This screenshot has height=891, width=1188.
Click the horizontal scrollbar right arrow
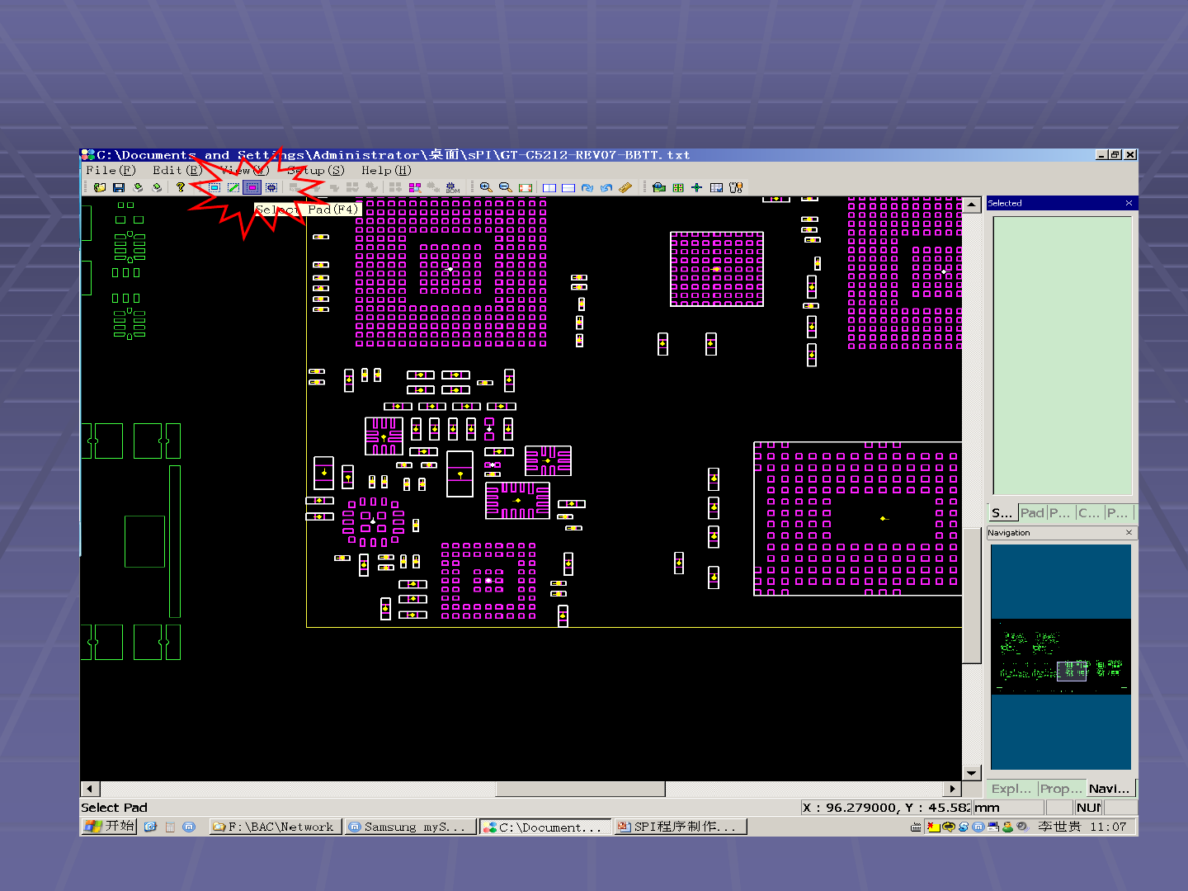[x=953, y=789]
